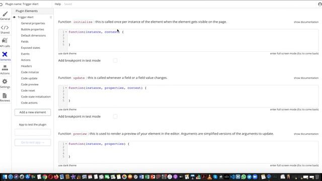This screenshot has height=181, width=322.
Task: Show documentation for preview function
Action: [306, 134]
